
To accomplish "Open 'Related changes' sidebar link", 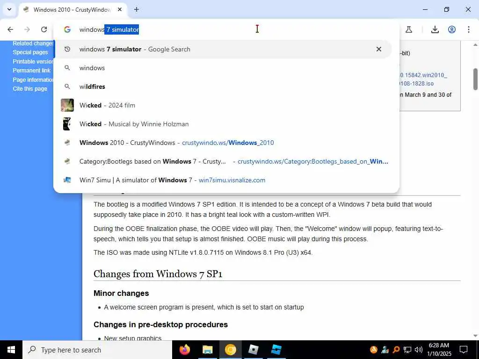I will coord(33,43).
